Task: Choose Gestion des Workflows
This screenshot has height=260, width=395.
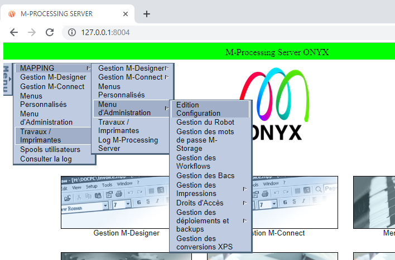Action: coord(196,162)
